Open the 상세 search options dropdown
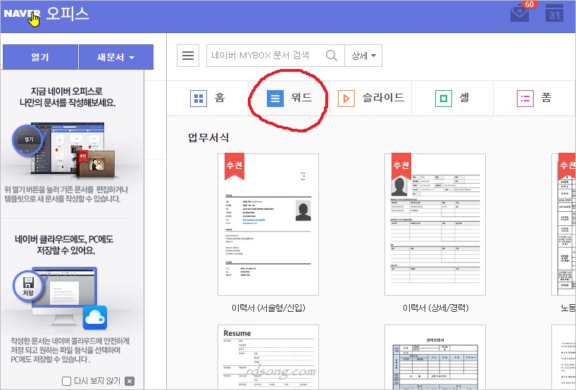 (363, 56)
